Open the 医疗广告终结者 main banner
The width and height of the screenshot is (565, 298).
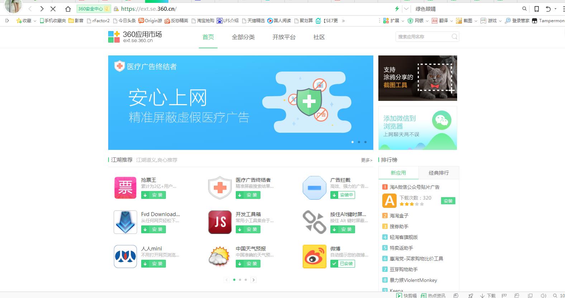(x=241, y=103)
